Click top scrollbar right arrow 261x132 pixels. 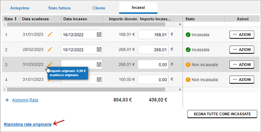180,24
